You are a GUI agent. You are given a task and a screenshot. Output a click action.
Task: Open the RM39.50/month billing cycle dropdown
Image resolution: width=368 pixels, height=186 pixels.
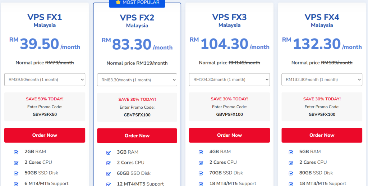[x=45, y=80]
